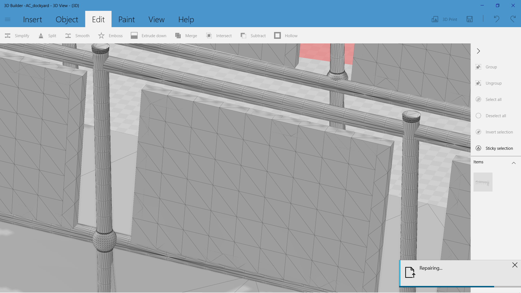Apply the Intersect operation

[219, 36]
